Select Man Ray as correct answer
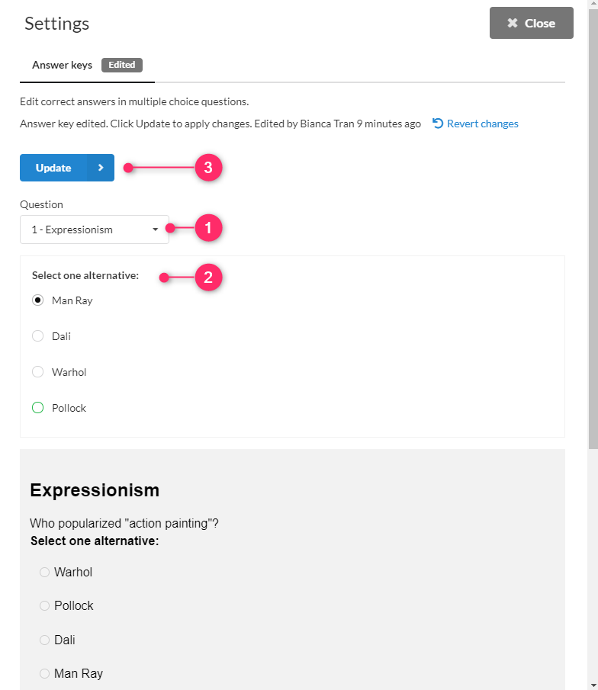 [x=38, y=300]
